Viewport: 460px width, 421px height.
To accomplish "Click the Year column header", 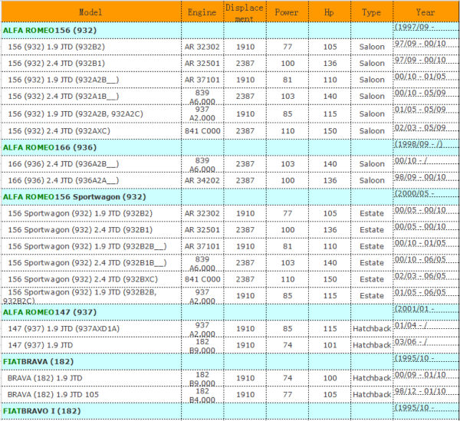I will (425, 12).
